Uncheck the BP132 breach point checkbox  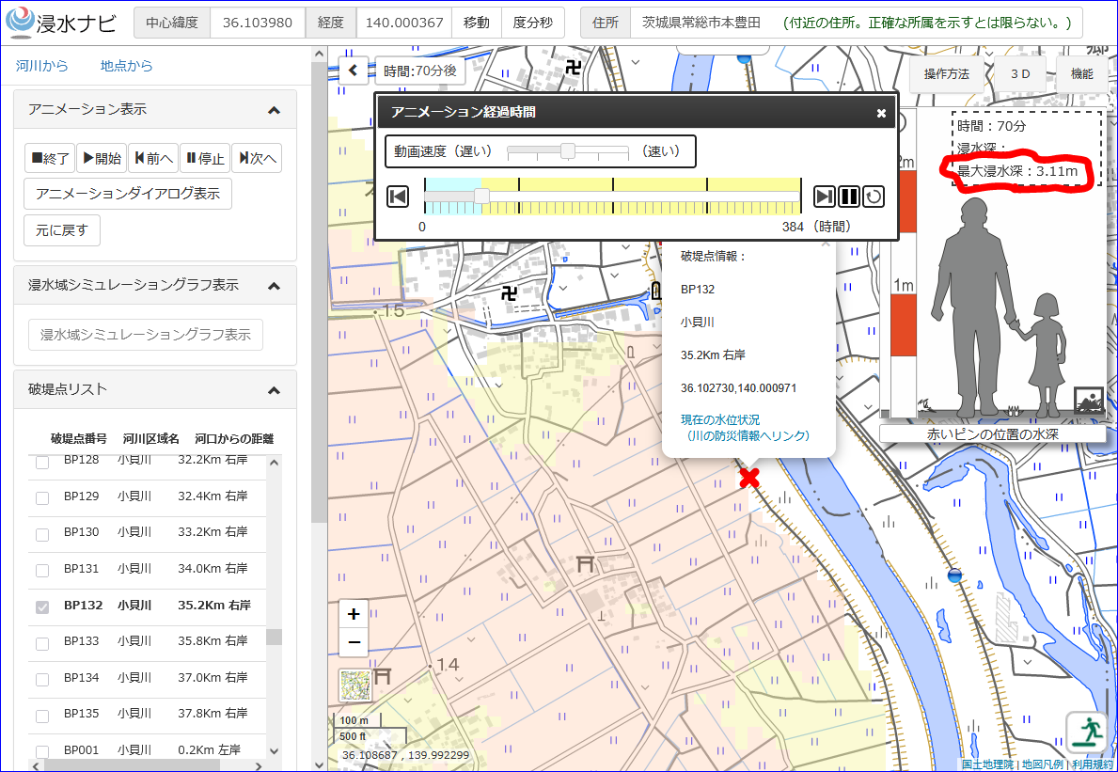pyautogui.click(x=42, y=607)
